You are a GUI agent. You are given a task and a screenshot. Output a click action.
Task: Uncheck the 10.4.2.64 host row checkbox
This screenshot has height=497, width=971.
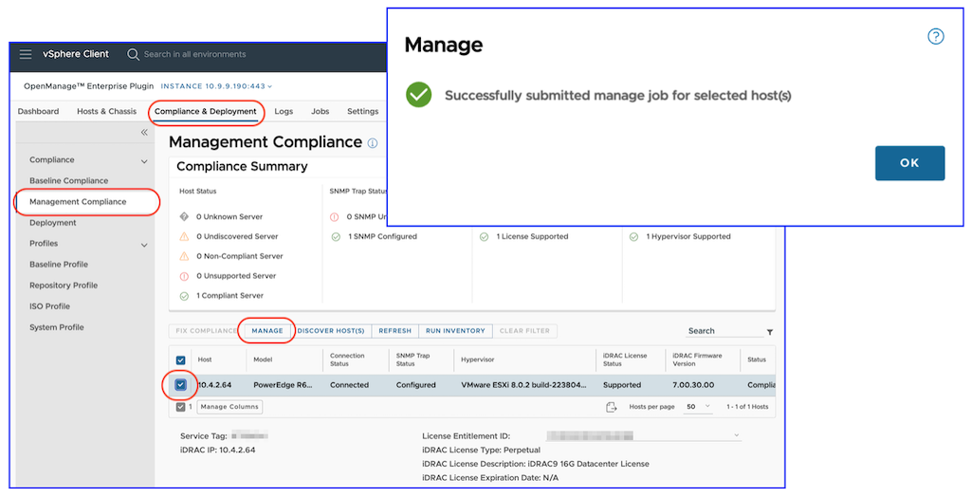pos(181,385)
